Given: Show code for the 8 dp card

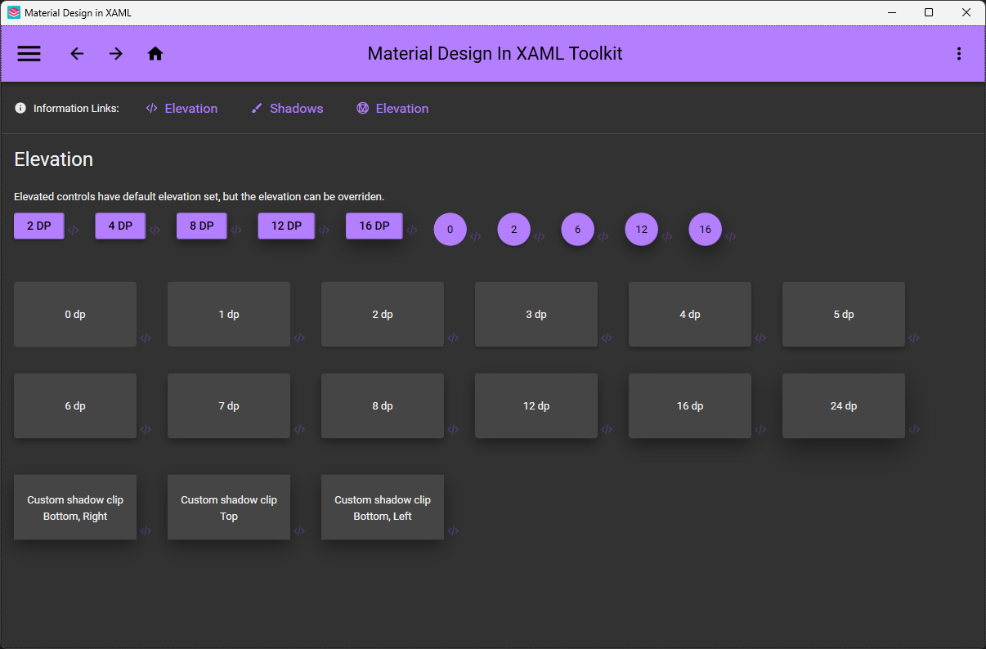Looking at the screenshot, I should coord(453,430).
